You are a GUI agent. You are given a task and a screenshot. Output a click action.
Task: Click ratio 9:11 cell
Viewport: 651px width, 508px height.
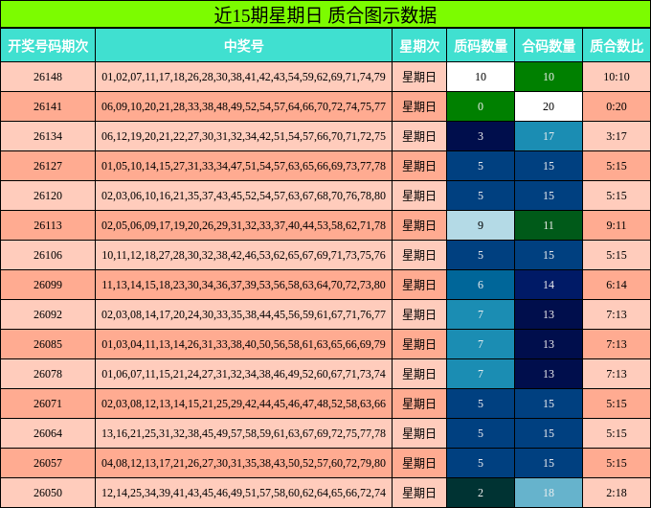[617, 225]
